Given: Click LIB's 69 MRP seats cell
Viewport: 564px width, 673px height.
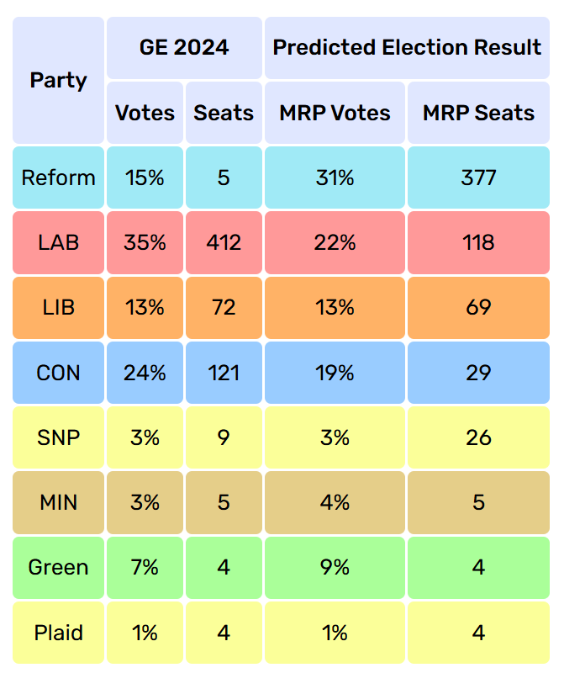Looking at the screenshot, I should [x=478, y=307].
